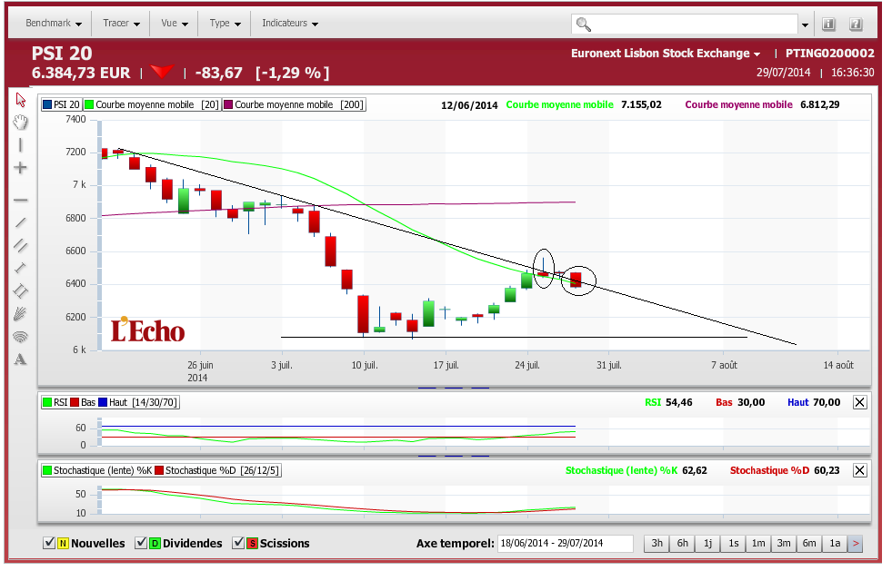Open the search field dropdown arrow

point(805,25)
